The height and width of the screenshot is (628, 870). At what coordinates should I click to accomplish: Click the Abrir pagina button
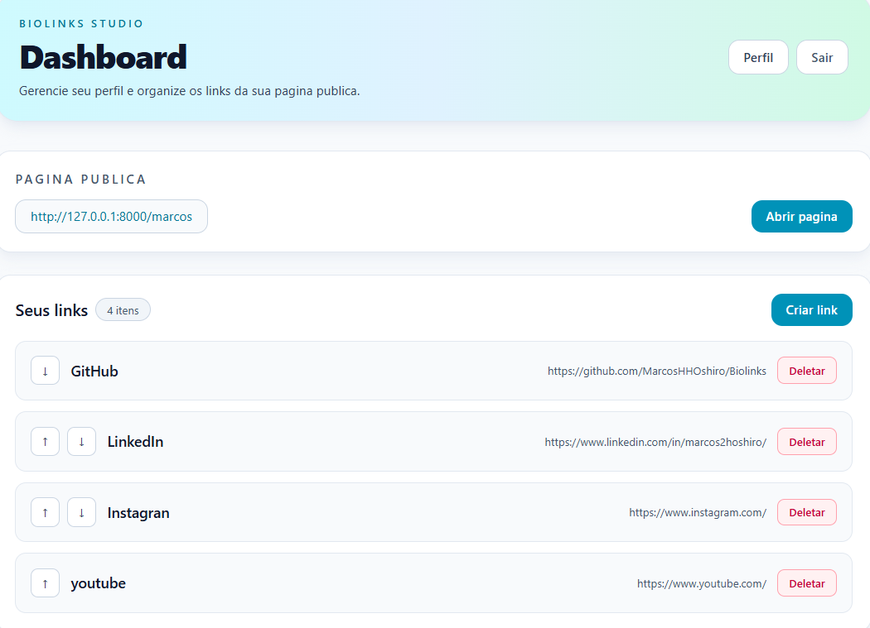tap(801, 217)
